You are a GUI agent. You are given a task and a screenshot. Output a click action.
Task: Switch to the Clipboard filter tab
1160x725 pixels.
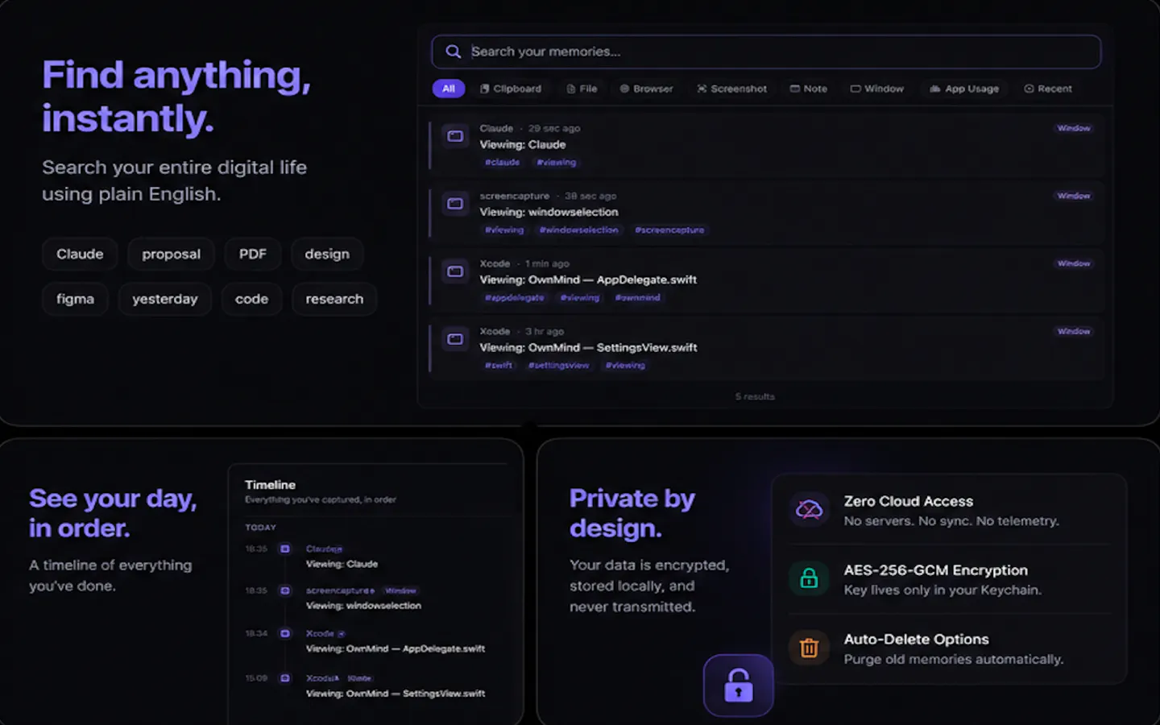511,89
